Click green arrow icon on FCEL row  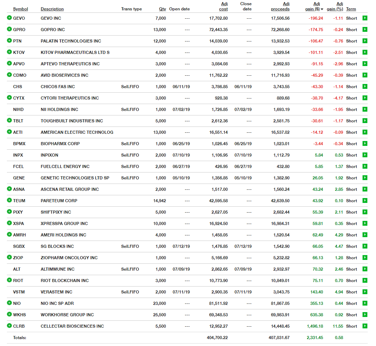click(x=365, y=166)
